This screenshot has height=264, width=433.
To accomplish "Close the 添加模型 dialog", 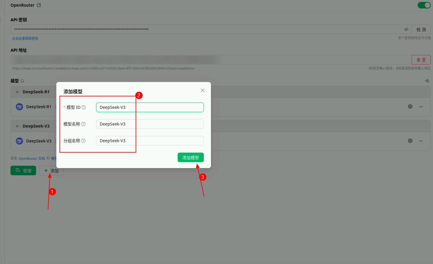I will point(203,91).
